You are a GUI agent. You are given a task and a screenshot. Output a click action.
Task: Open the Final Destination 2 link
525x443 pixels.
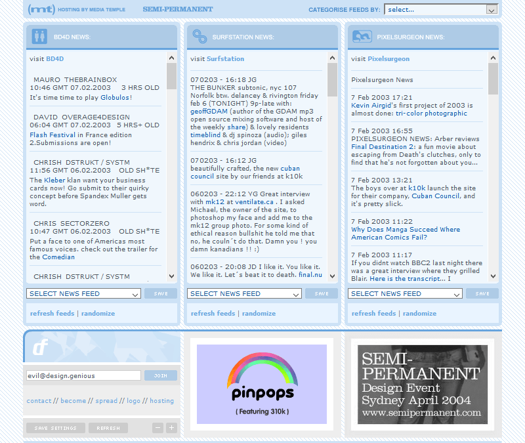click(x=383, y=146)
